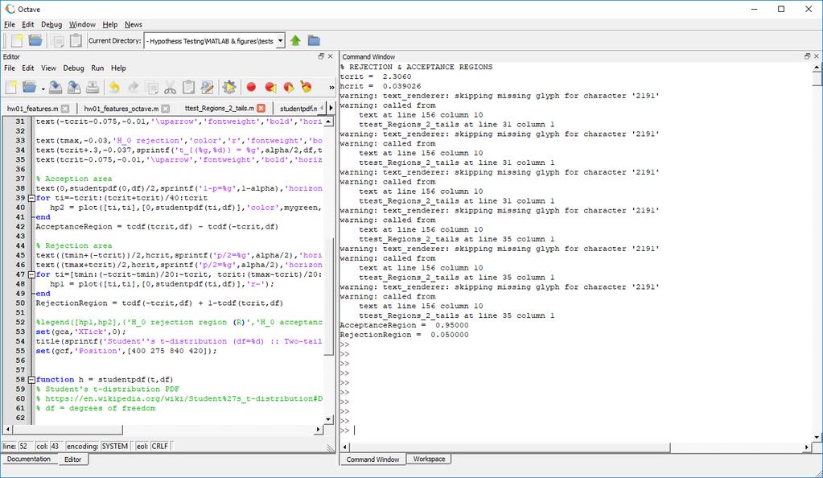Click the Current Directory path field
The image size is (823, 478).
point(210,40)
